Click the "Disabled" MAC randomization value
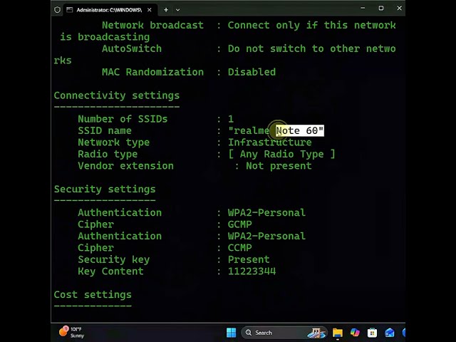 pyautogui.click(x=252, y=72)
